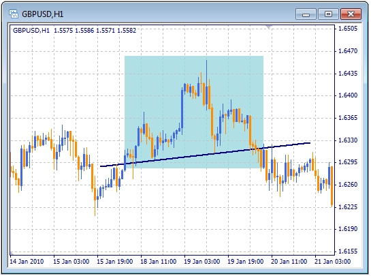Click the 19 Jan 19:00 time label
Viewport: 371px width, 276px height.
click(245, 261)
